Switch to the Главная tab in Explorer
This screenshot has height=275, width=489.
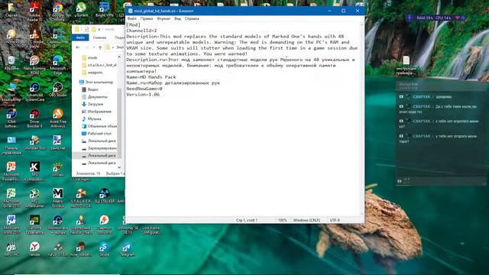(99, 37)
